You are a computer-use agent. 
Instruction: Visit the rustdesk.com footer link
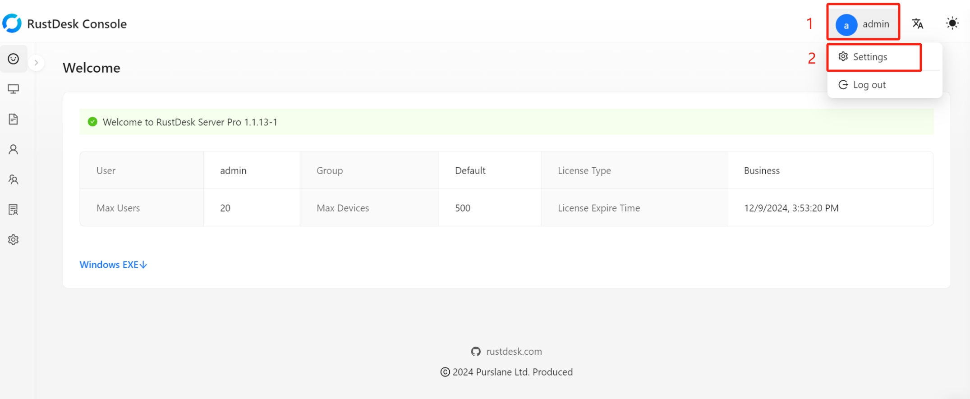(x=514, y=351)
